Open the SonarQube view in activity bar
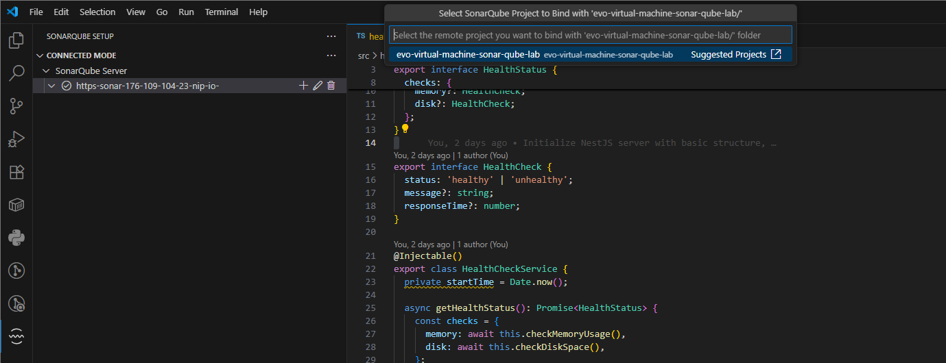 (x=16, y=336)
